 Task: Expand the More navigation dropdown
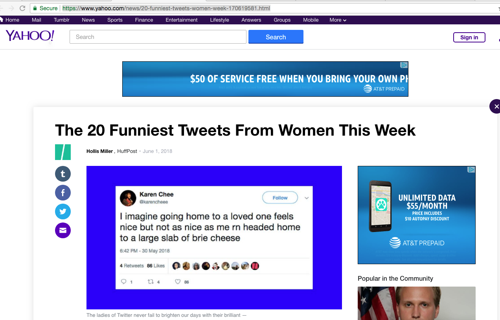(337, 20)
